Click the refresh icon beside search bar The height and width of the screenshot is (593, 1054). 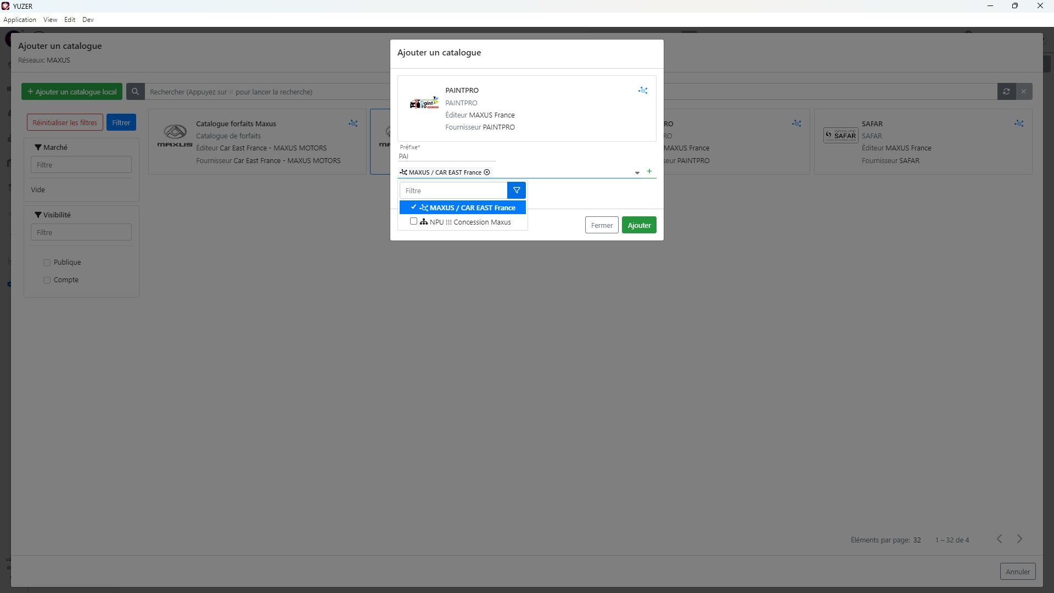tap(1006, 92)
